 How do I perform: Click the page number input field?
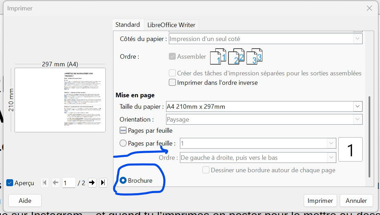click(x=69, y=183)
